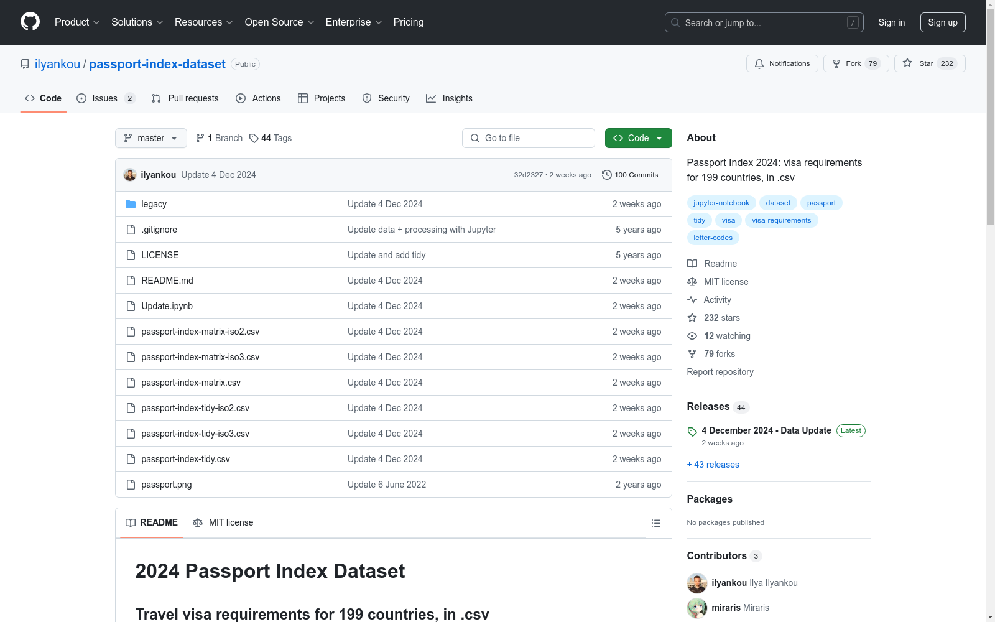The image size is (995, 622).
Task: Open the Issues tab
Action: click(x=106, y=98)
